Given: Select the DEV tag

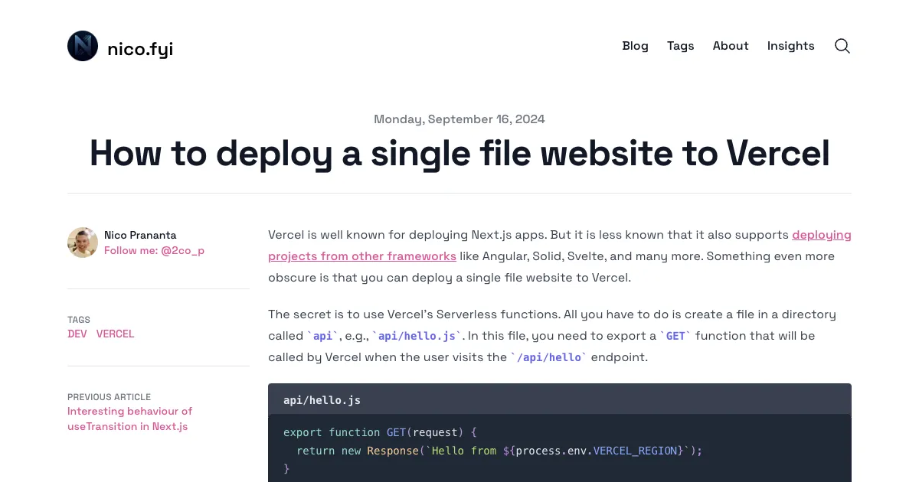Looking at the screenshot, I should tap(77, 334).
